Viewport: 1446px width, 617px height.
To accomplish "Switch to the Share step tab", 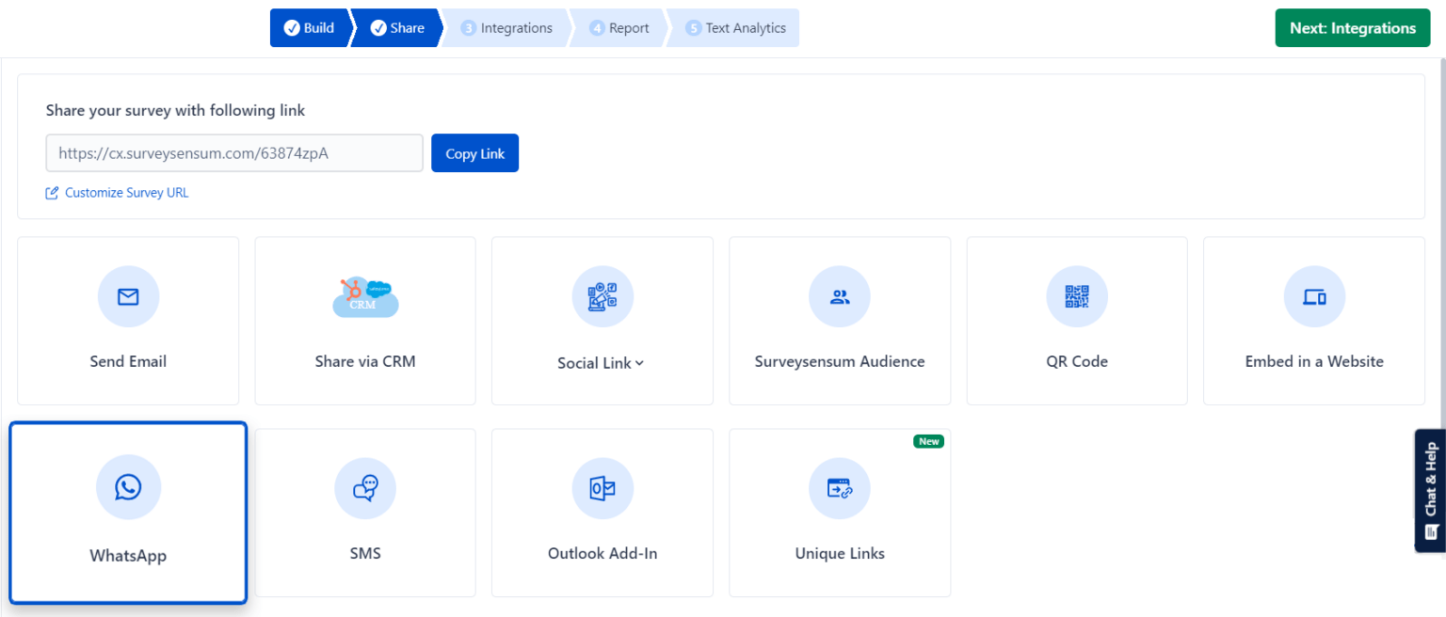I will tap(398, 28).
